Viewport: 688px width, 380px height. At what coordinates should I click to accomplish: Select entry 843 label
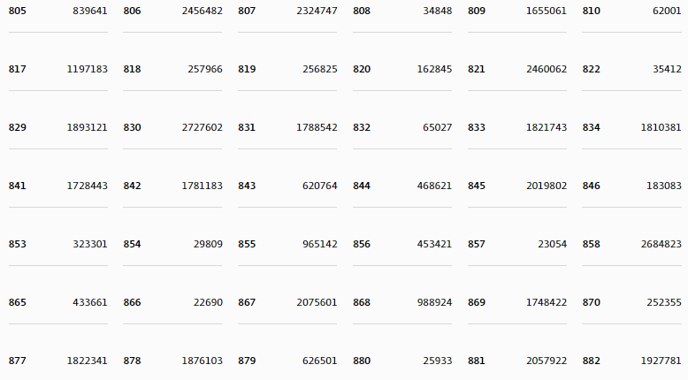click(x=247, y=186)
